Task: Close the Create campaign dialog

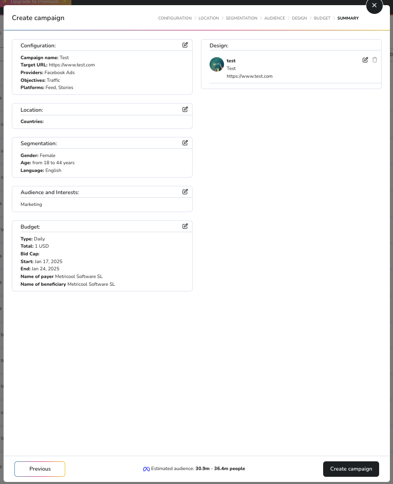Action: click(x=374, y=5)
